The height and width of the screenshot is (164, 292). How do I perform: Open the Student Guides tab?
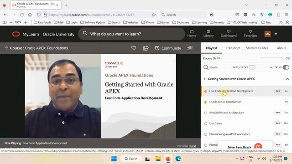pyautogui.click(x=257, y=48)
